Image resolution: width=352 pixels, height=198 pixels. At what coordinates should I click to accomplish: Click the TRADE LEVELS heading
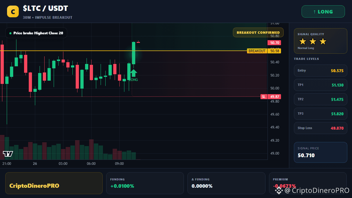[x=307, y=59]
